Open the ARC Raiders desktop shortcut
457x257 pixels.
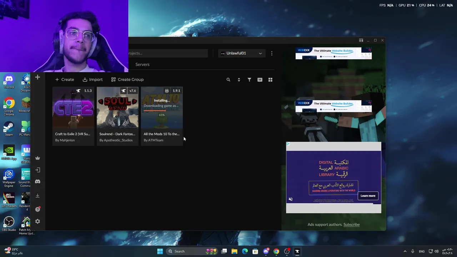[9, 201]
